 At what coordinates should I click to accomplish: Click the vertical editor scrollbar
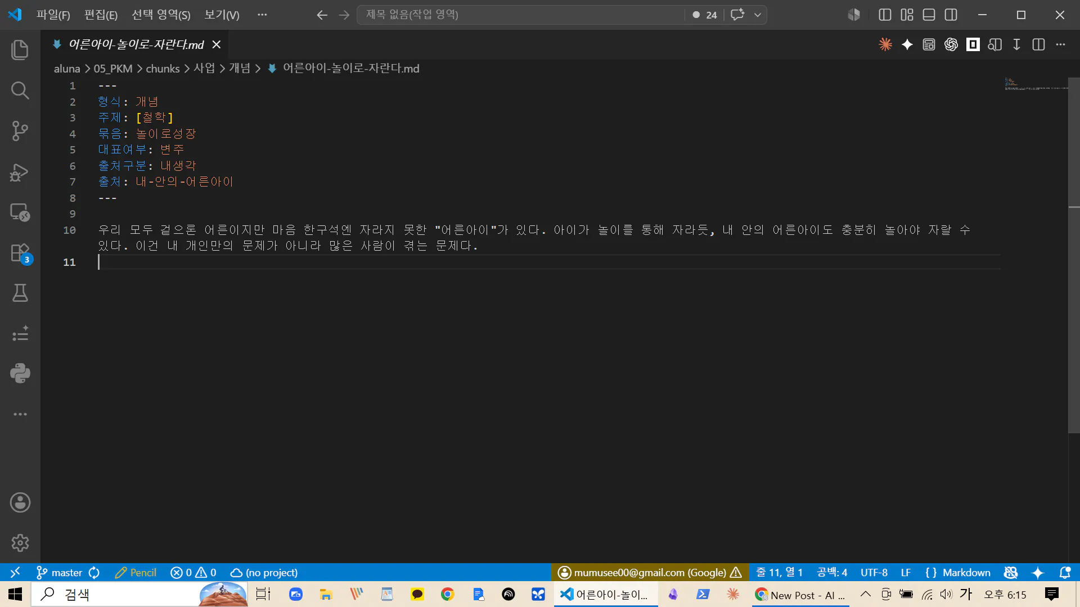1074,256
